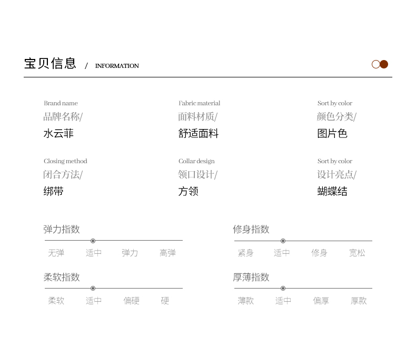
Task: Click 适中 under 修身指数
Action: point(282,253)
